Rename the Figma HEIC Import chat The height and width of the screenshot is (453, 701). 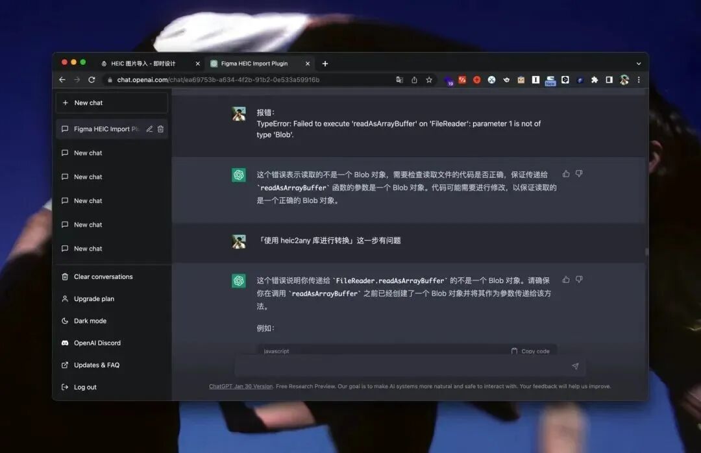tap(149, 129)
